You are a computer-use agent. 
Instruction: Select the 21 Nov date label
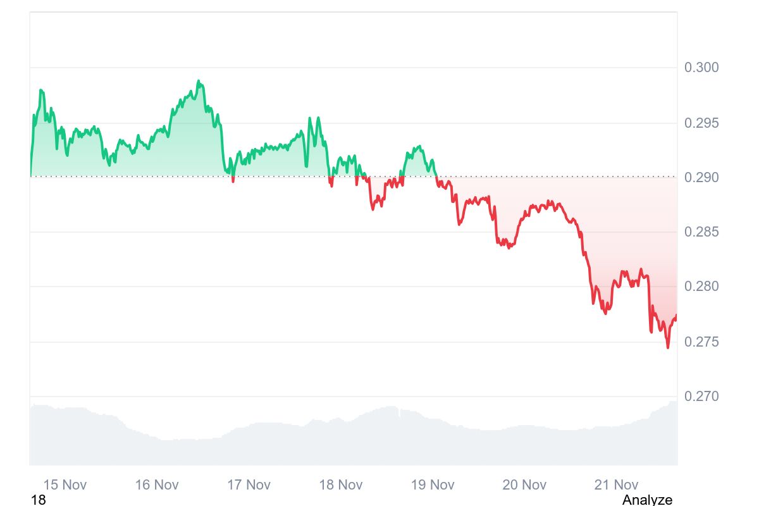[x=617, y=484]
